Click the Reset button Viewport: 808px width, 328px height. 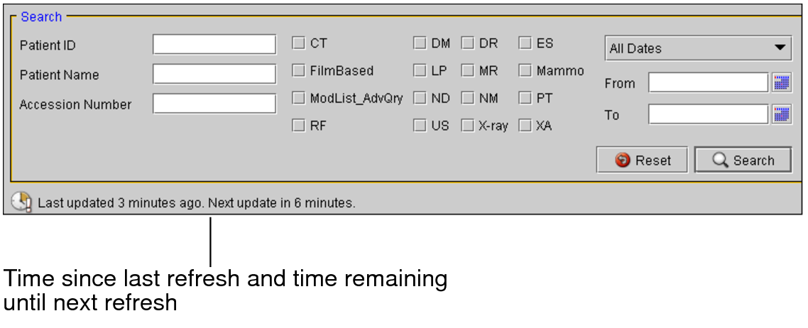[642, 160]
